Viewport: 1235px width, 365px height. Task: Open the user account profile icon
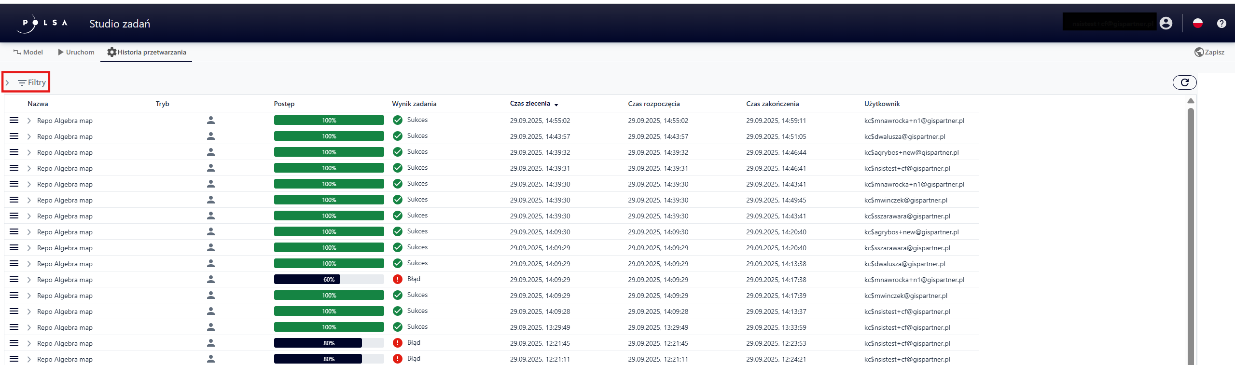1166,23
